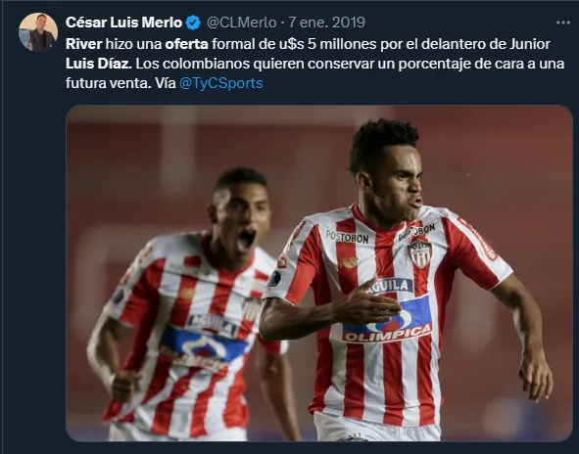579x454 pixels.
Task: Click the 7 ene. 2019 timestamp
Action: [327, 23]
